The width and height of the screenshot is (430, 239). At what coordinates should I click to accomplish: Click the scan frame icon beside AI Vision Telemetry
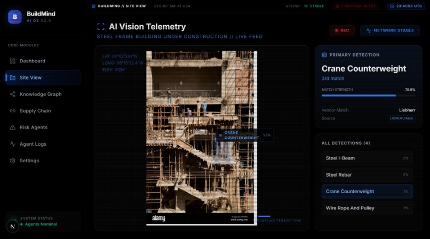click(x=101, y=27)
